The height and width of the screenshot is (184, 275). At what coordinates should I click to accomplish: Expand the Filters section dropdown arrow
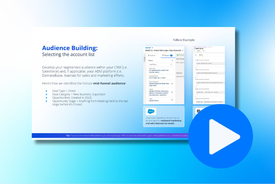click(173, 60)
